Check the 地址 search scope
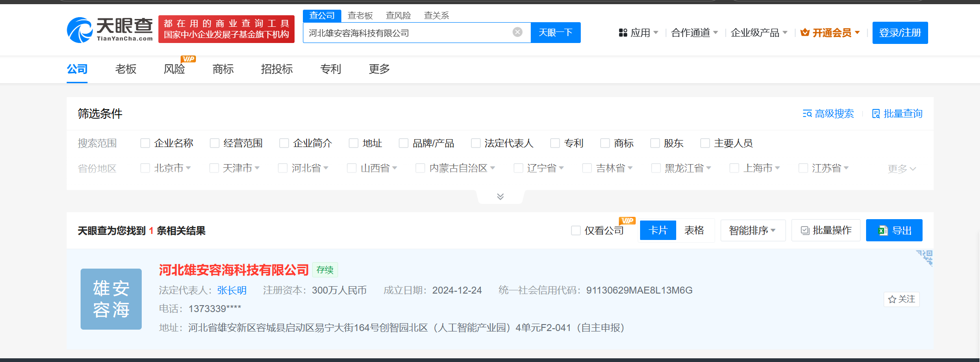The height and width of the screenshot is (362, 980). coord(353,143)
